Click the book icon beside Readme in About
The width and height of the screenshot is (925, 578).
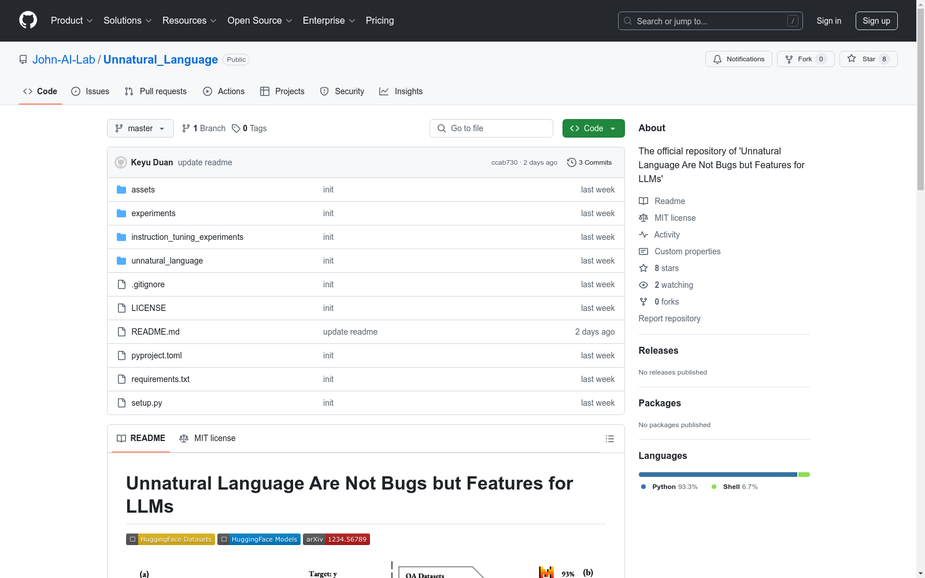point(643,201)
